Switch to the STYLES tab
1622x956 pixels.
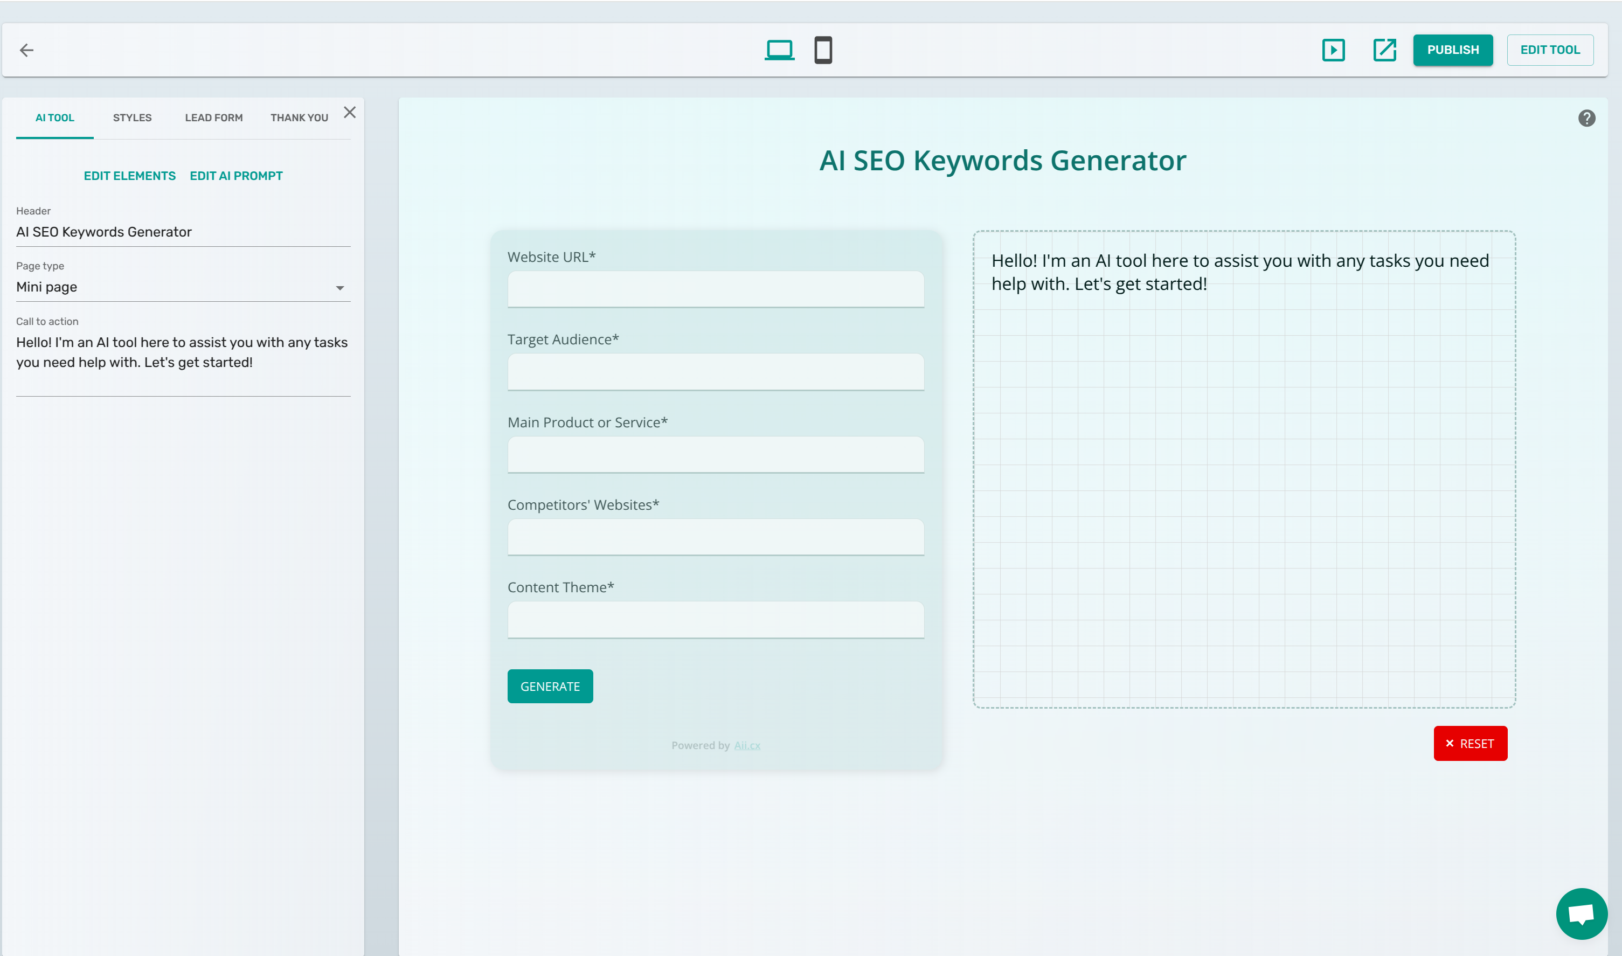click(132, 118)
